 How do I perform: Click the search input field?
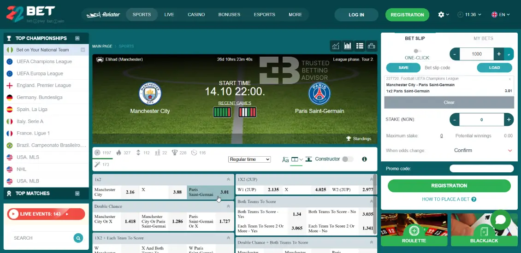pos(41,238)
